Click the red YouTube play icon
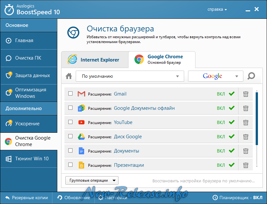 coord(81,122)
